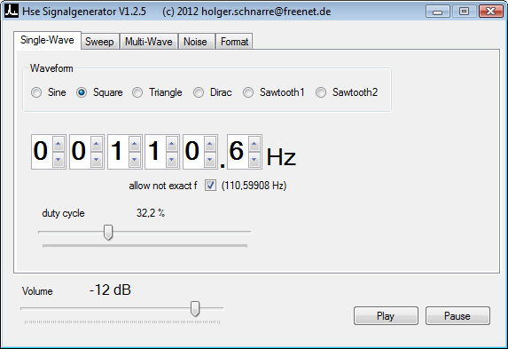Increase the ones frequency digit
The image size is (508, 349).
[x=210, y=144]
